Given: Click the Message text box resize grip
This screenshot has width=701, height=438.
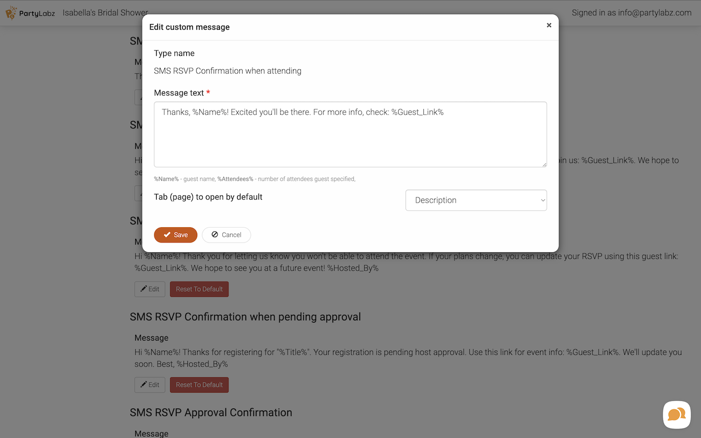Looking at the screenshot, I should [544, 164].
